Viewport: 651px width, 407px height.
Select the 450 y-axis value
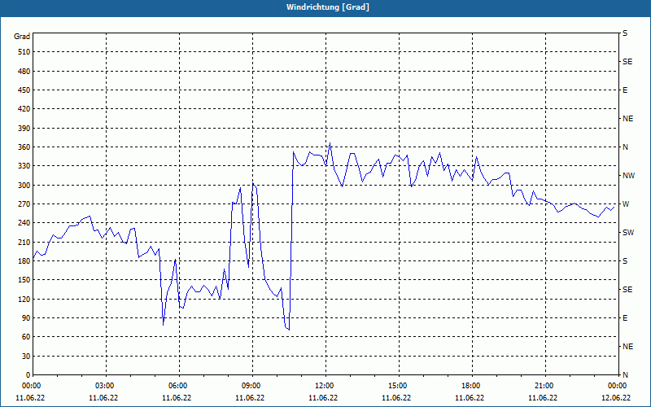point(24,90)
